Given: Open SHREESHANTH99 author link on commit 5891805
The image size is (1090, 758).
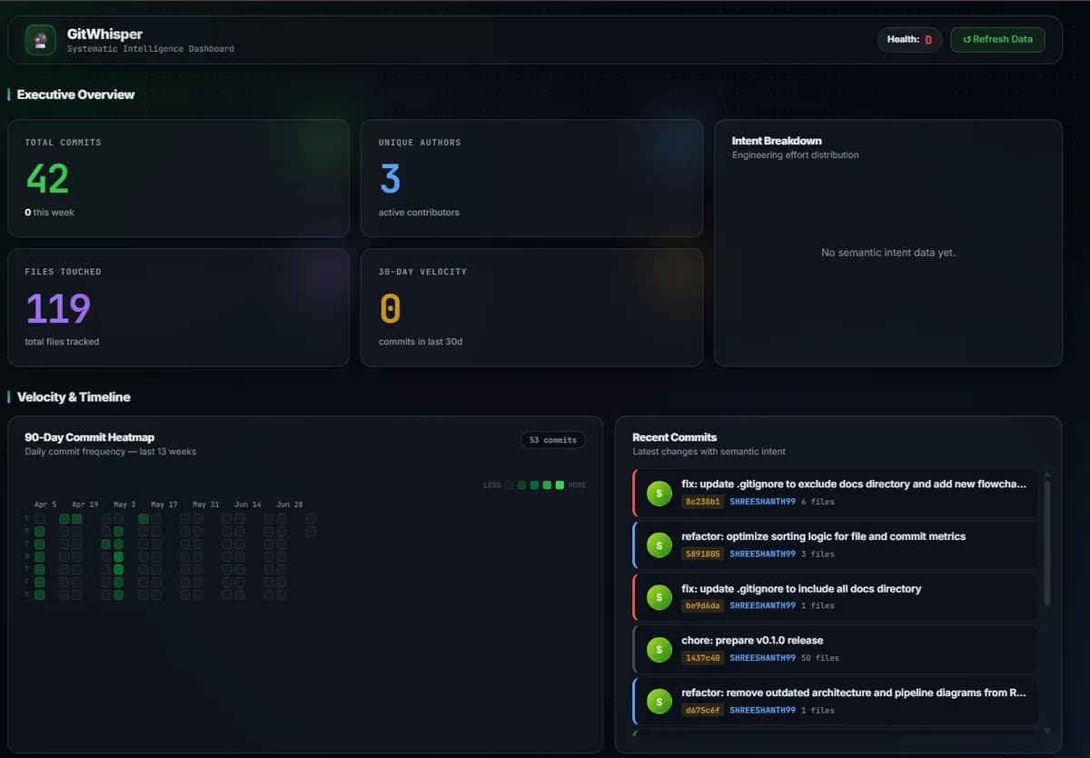Looking at the screenshot, I should point(762,554).
